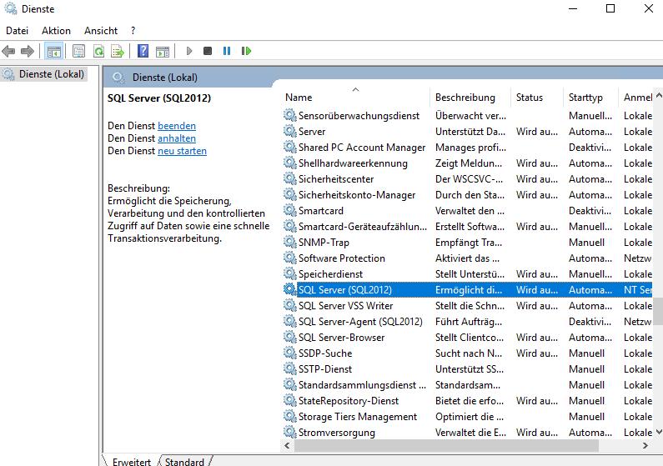Switch to the Standard tab

184,461
